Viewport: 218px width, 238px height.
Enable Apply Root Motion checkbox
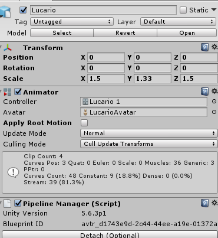click(x=84, y=123)
